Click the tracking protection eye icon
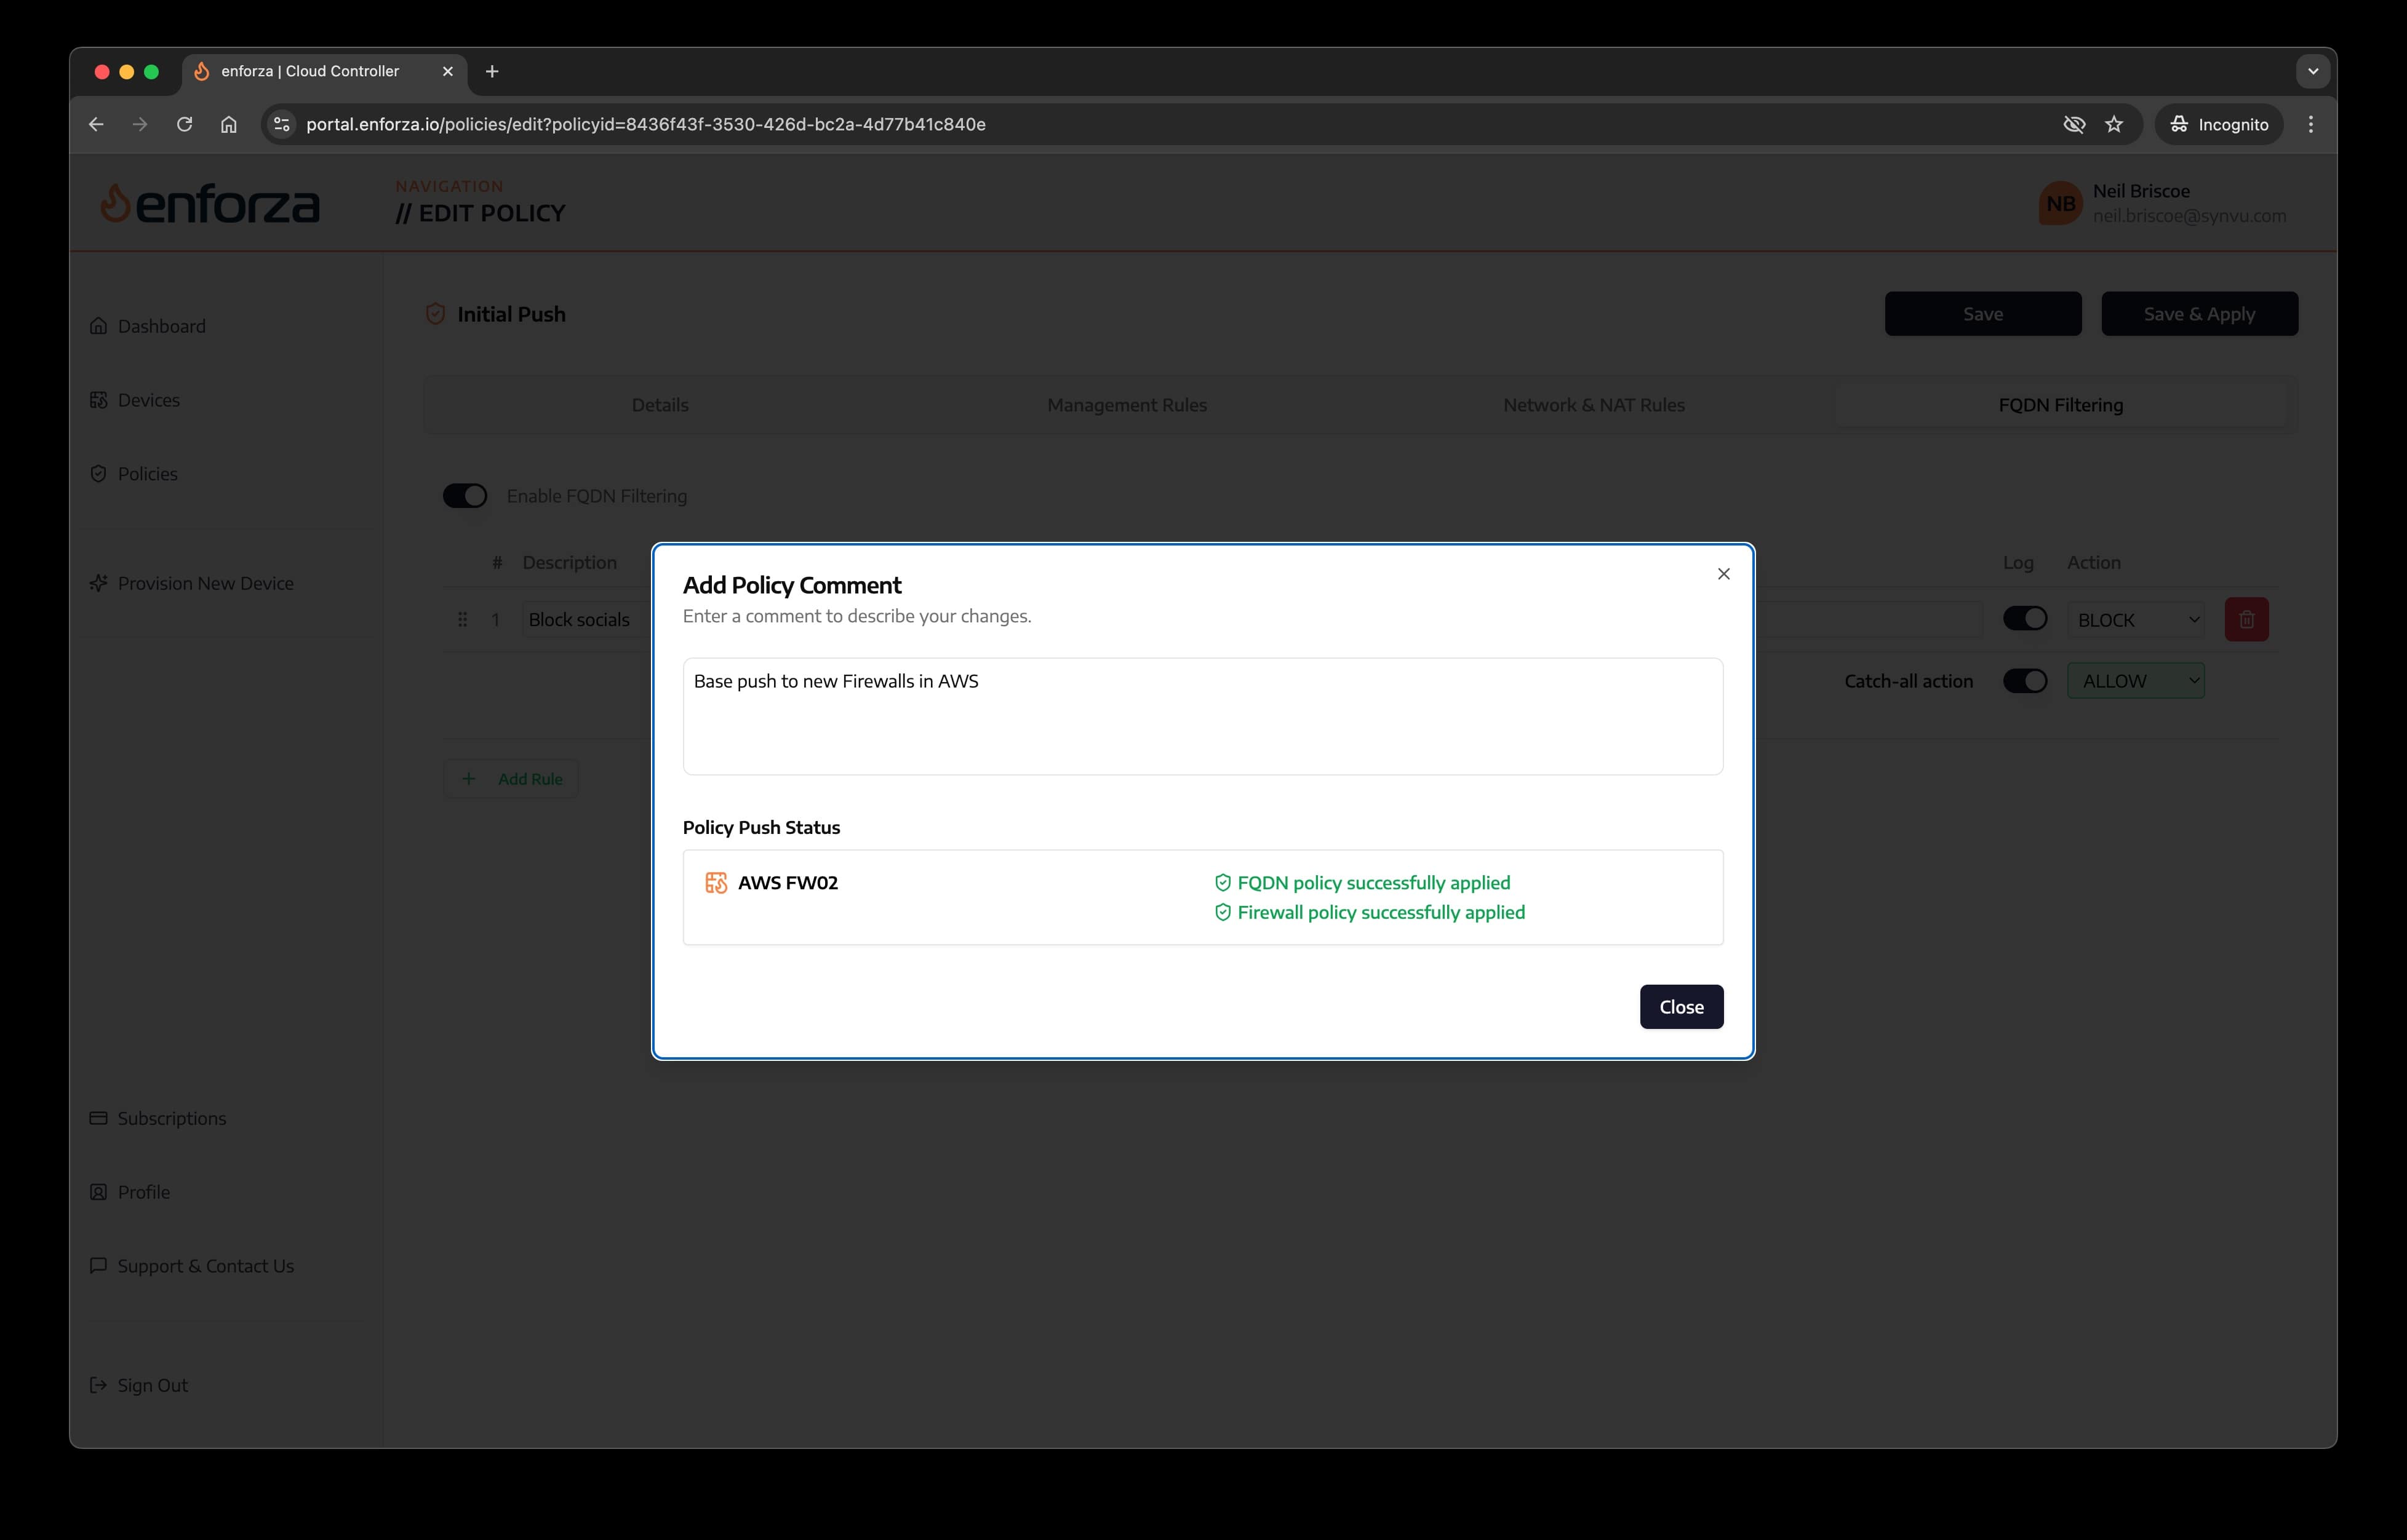 2074,124
